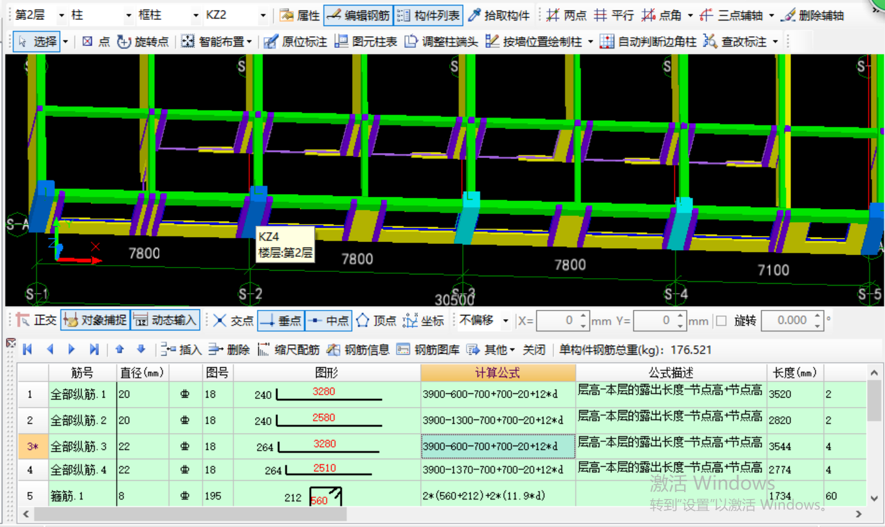This screenshot has width=885, height=527.
Task: Click 插入 to insert rebar row
Action: [181, 350]
